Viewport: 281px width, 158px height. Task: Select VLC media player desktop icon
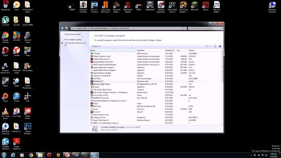pos(6,114)
